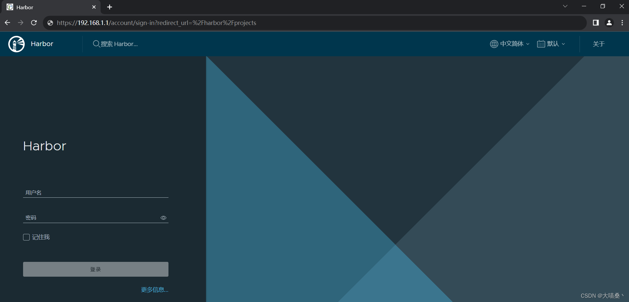
Task: Click the Harbor lighthouse logo icon
Action: [x=16, y=44]
